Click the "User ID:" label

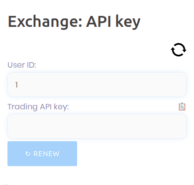tap(22, 65)
